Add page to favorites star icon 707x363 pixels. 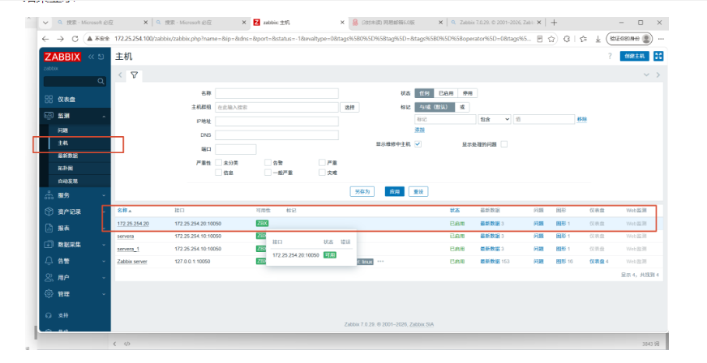click(551, 39)
